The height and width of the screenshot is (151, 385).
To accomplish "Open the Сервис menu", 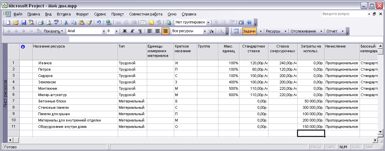I will (100, 14).
